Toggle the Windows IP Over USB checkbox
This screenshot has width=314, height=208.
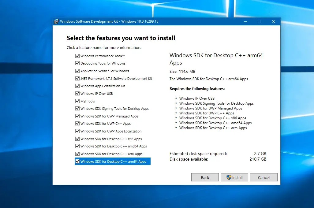tap(77, 94)
